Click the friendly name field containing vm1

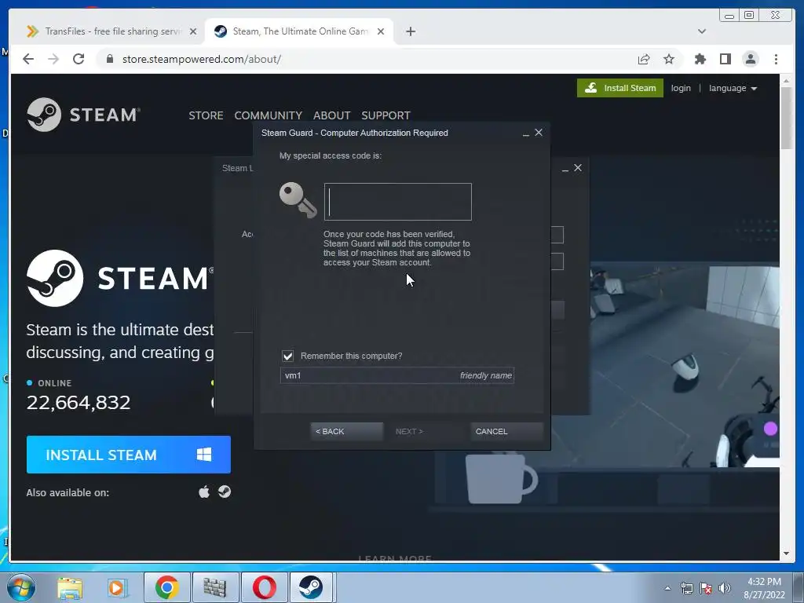click(397, 375)
